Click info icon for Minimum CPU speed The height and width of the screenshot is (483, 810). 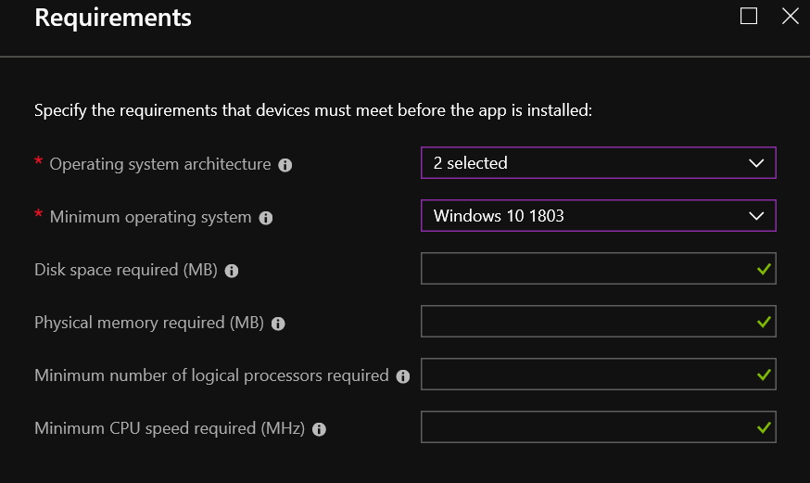pyautogui.click(x=319, y=429)
